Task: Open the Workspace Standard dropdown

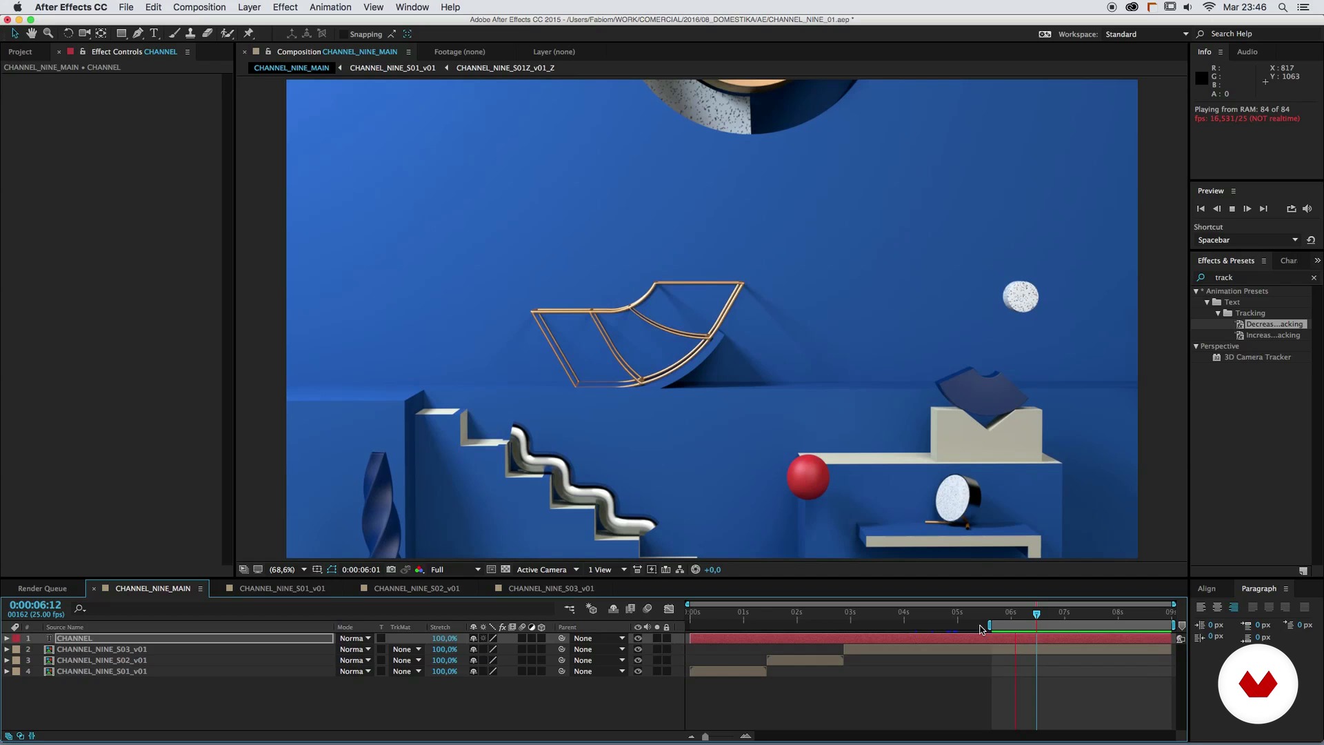Action: pos(1146,34)
